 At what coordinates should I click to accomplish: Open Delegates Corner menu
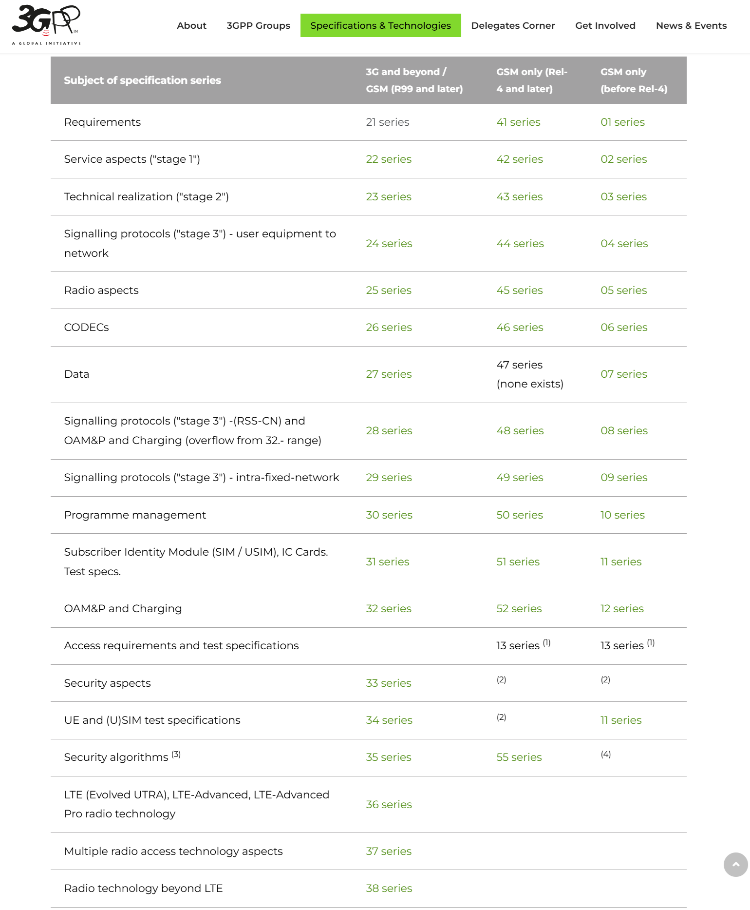pos(513,25)
